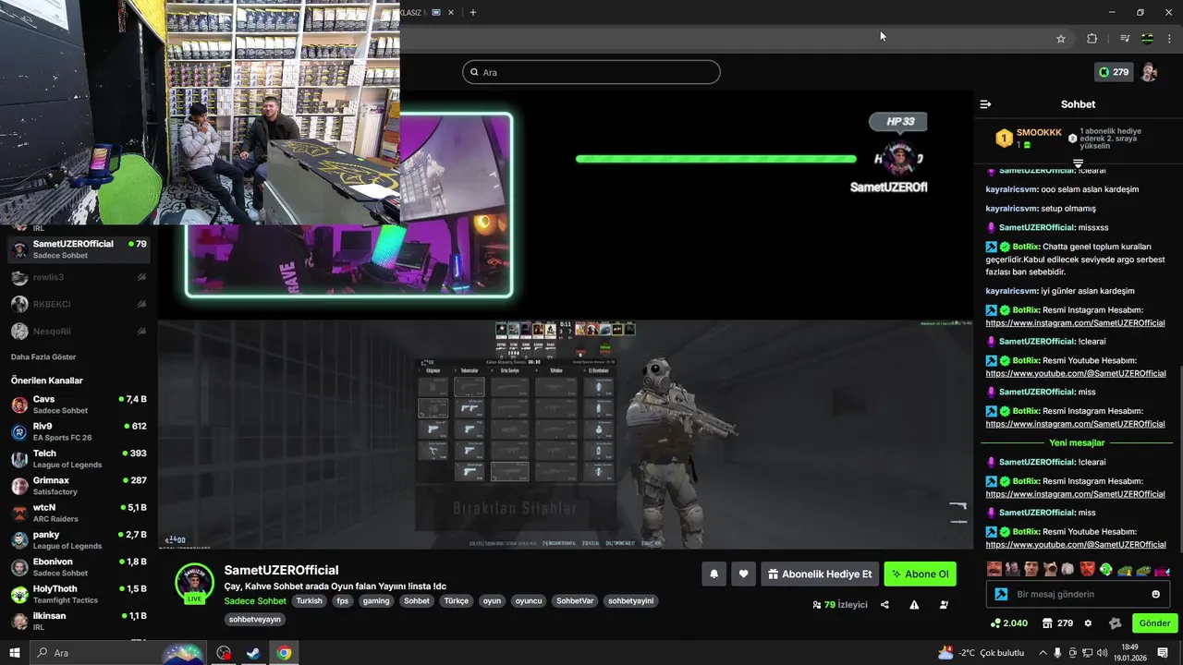Open the moderators user icon
Viewport: 1183px width, 665px height.
coord(944,605)
